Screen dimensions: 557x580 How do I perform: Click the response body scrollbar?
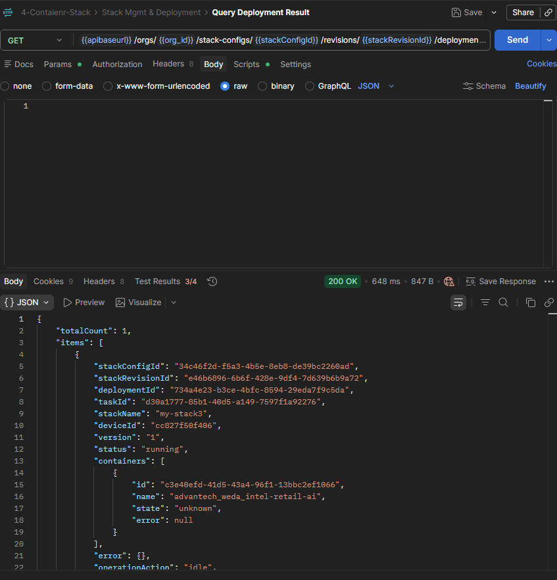552,440
